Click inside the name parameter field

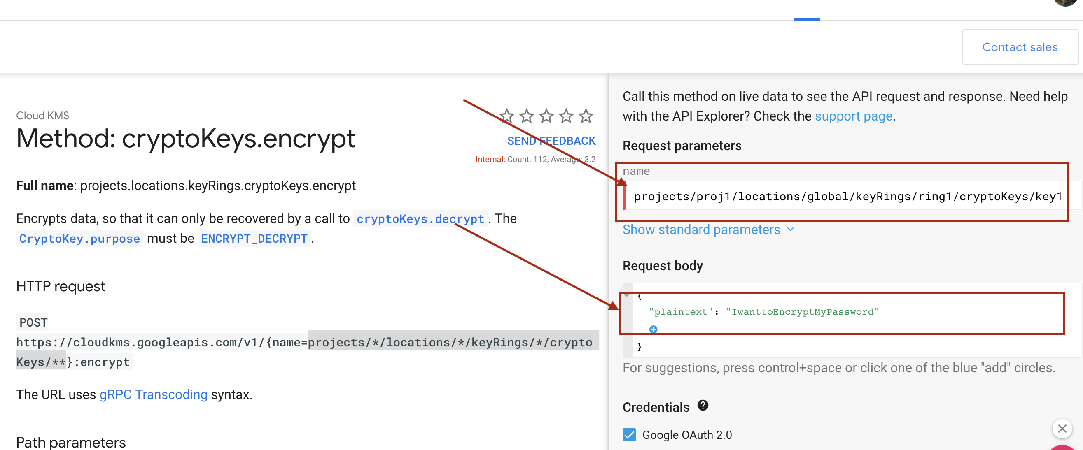pos(841,196)
